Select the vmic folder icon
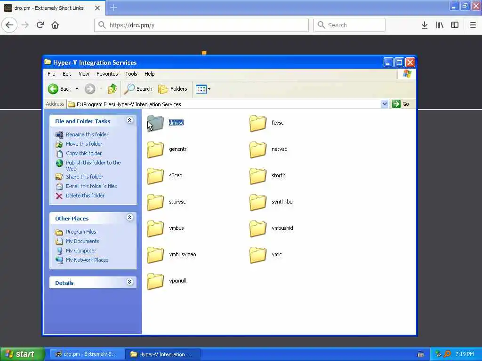Image resolution: width=482 pixels, height=361 pixels. click(257, 255)
